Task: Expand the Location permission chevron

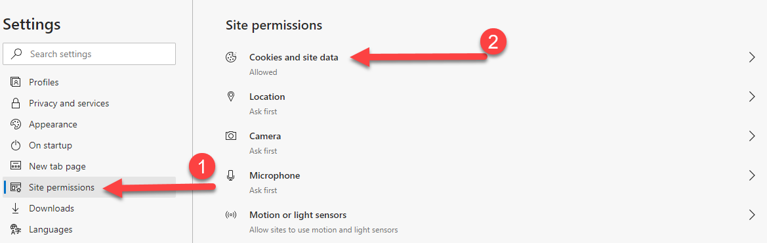Action: [753, 97]
